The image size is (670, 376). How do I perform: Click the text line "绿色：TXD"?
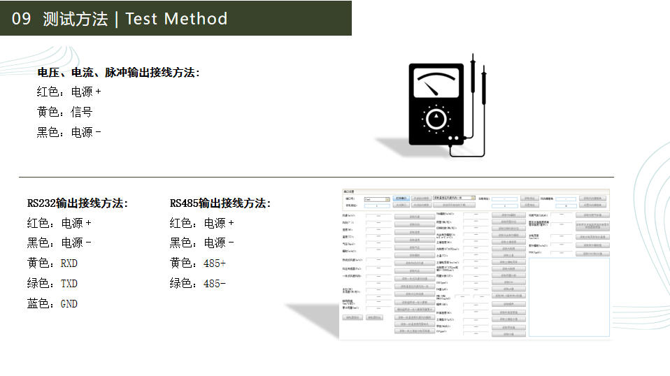pos(52,284)
